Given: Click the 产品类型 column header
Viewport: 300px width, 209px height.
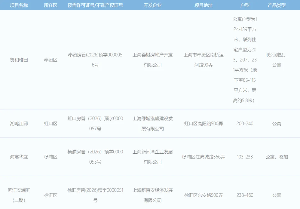Looking at the screenshot, I should point(276,5).
